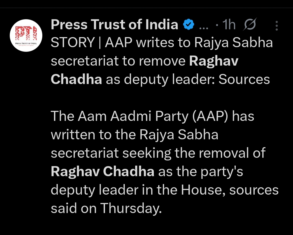
Task: Click "The Aam Aadmi Party (AAP) has" line
Action: (x=152, y=117)
